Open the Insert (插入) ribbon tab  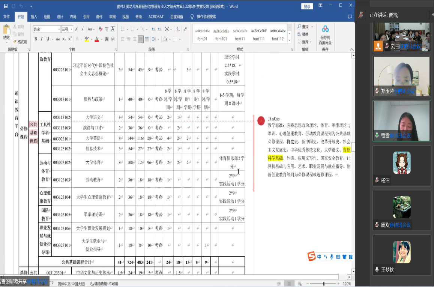34,17
